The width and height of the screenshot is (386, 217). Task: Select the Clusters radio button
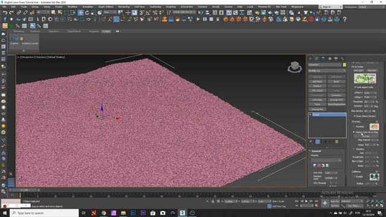pos(354,149)
